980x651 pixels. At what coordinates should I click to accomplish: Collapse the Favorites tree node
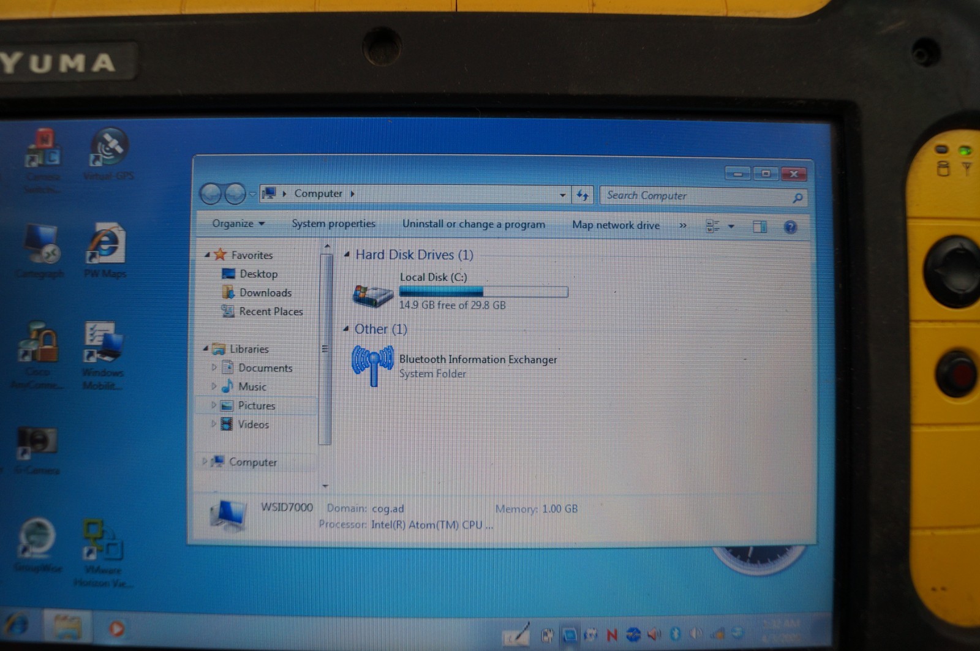pos(207,255)
